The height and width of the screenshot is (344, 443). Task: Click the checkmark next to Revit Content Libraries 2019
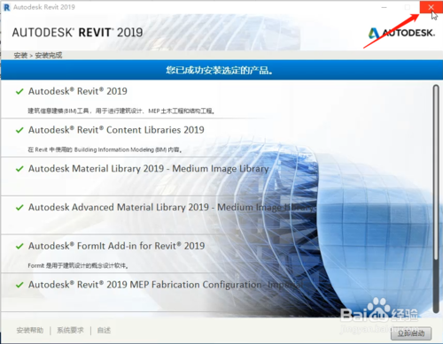tap(19, 130)
